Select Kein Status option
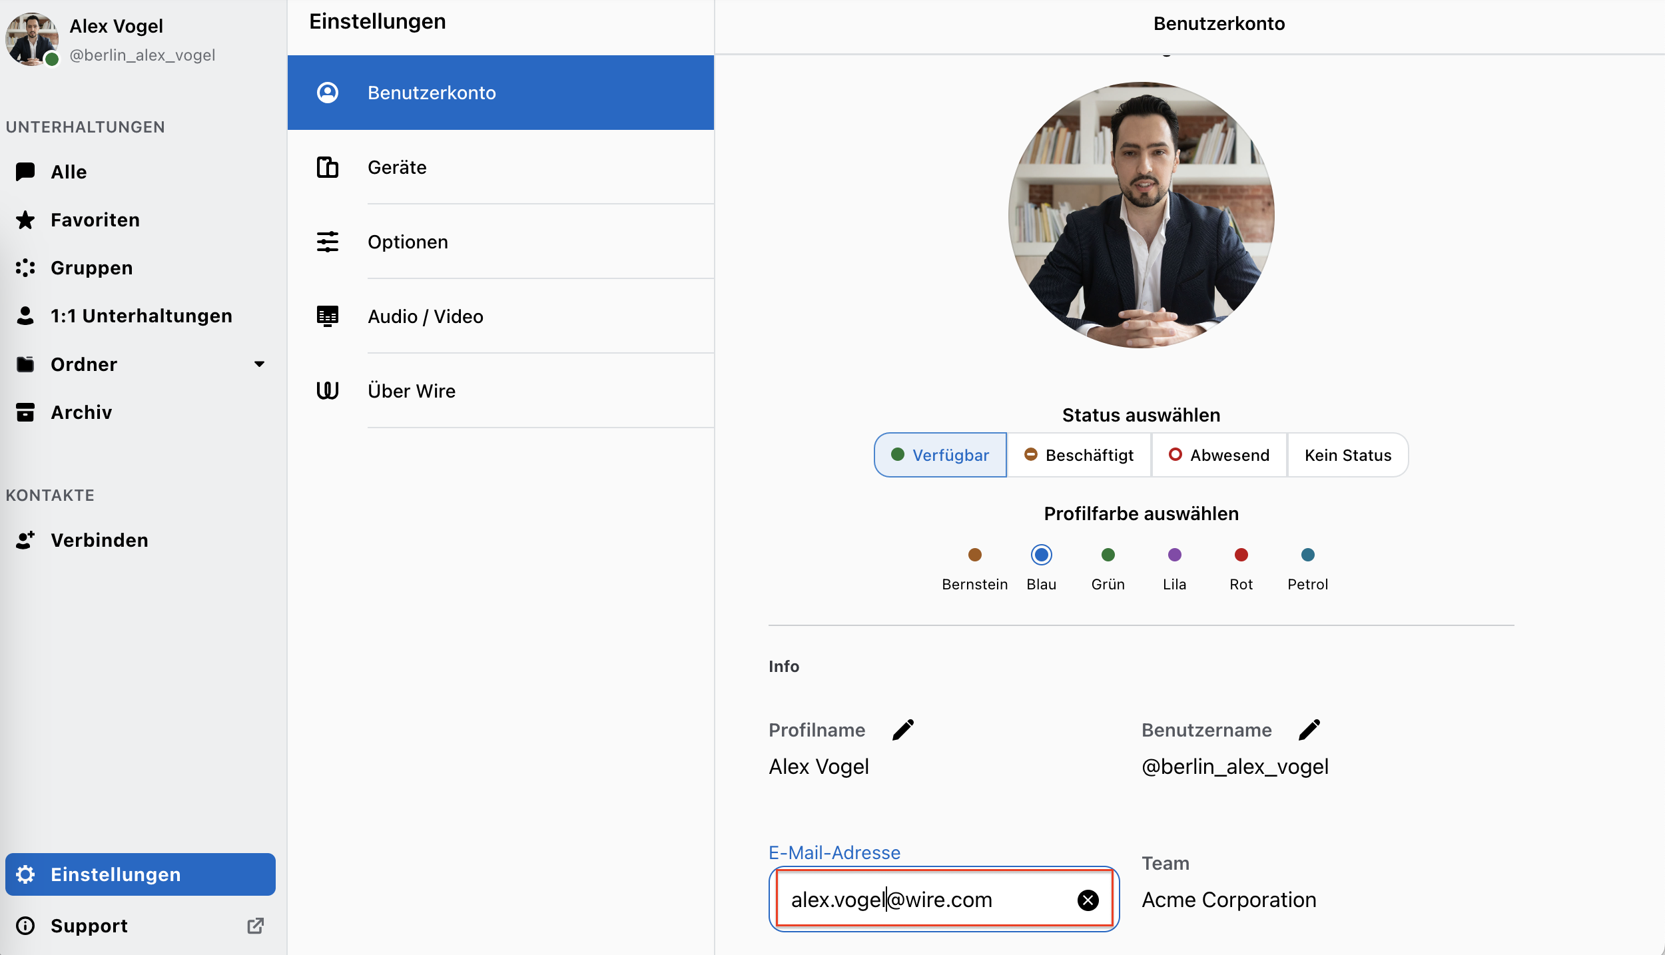 click(1348, 455)
